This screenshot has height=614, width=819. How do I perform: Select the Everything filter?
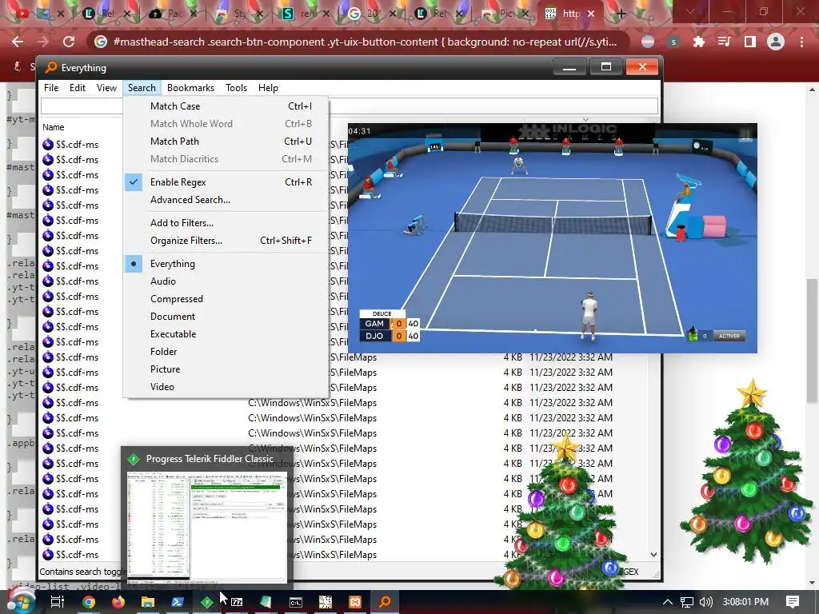click(226, 264)
